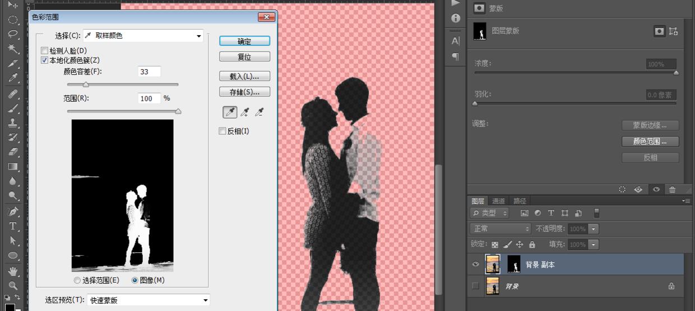The image size is (695, 311).
Task: Switch to the 通道 channels tab
Action: (498, 201)
